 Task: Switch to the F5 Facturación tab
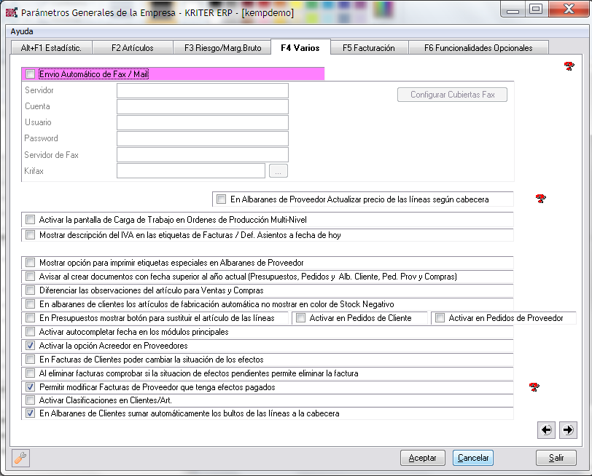[x=368, y=48]
